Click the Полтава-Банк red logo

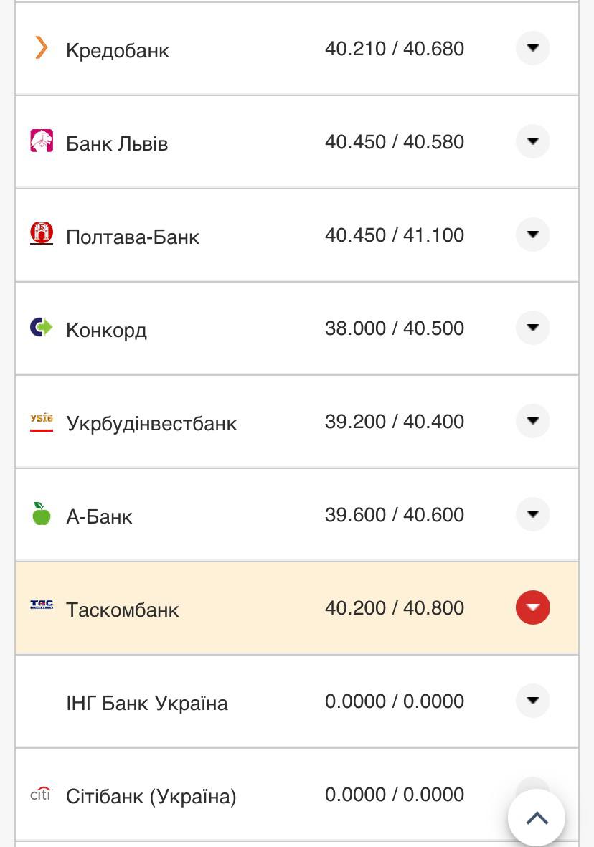coord(42,234)
